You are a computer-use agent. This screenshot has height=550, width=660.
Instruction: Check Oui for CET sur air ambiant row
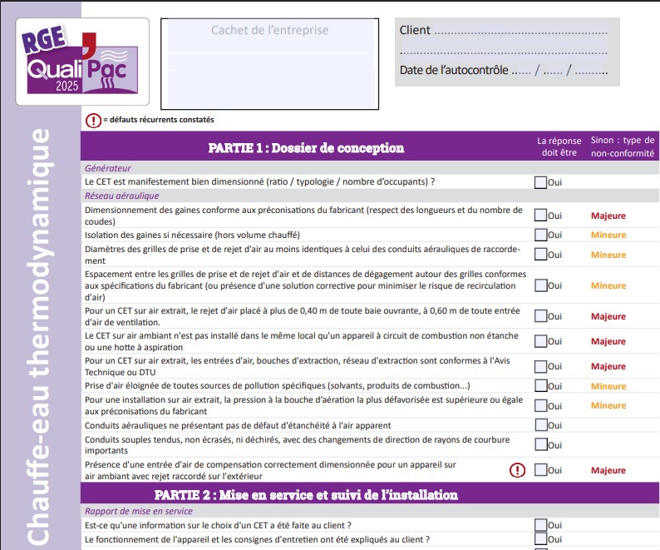click(x=540, y=341)
